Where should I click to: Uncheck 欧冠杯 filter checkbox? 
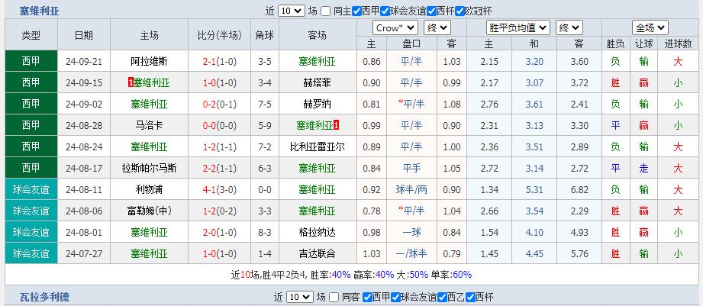pos(460,11)
